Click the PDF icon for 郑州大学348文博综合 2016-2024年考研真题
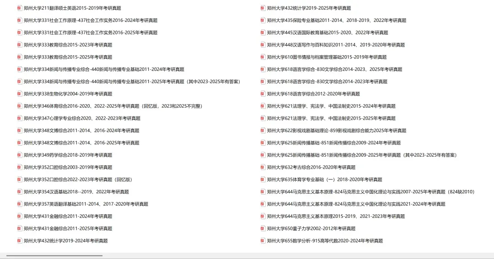The image size is (494, 259). 20,131
